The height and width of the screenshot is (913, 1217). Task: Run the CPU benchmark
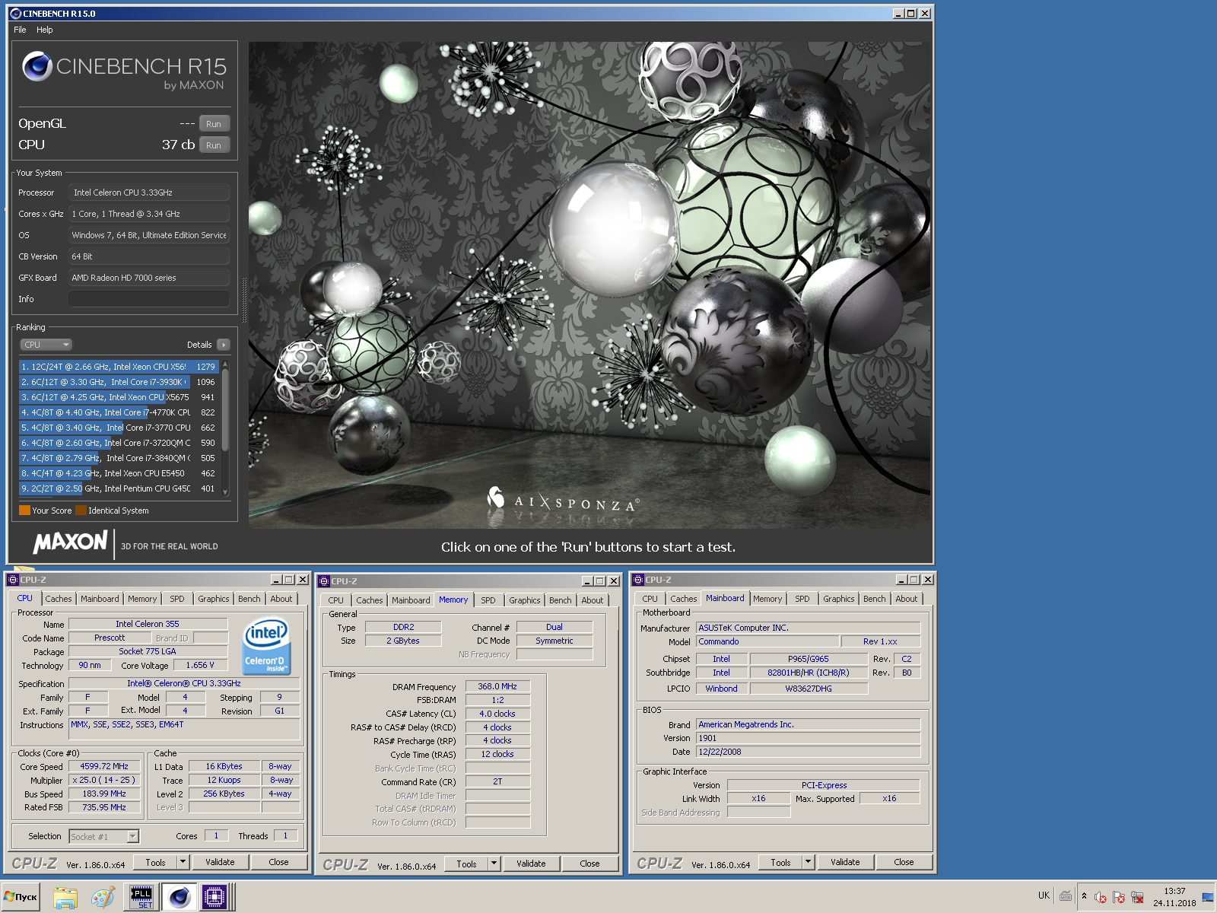tap(214, 145)
